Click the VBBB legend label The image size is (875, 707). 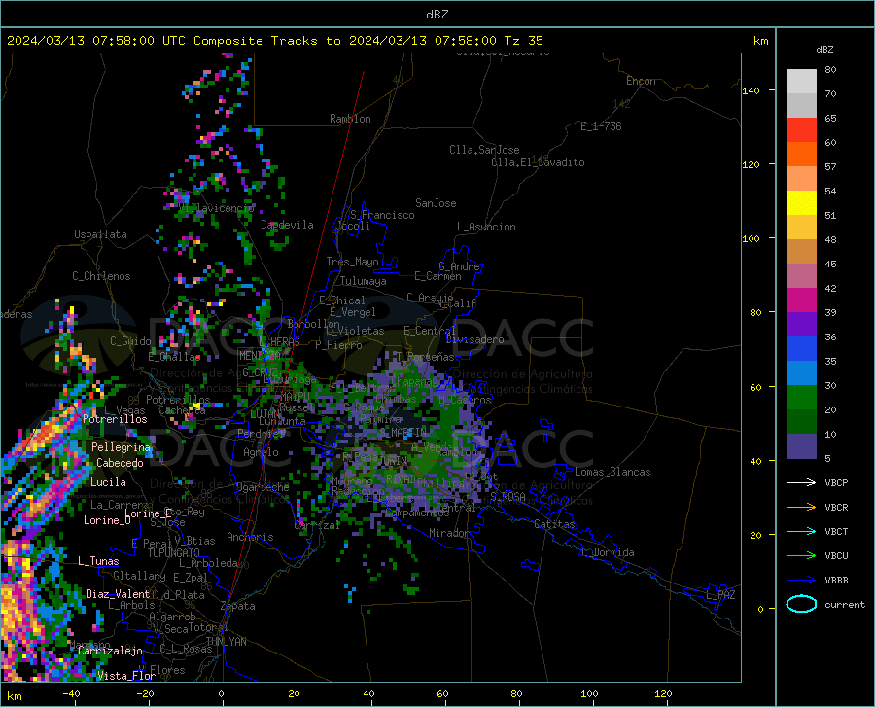pyautogui.click(x=836, y=581)
